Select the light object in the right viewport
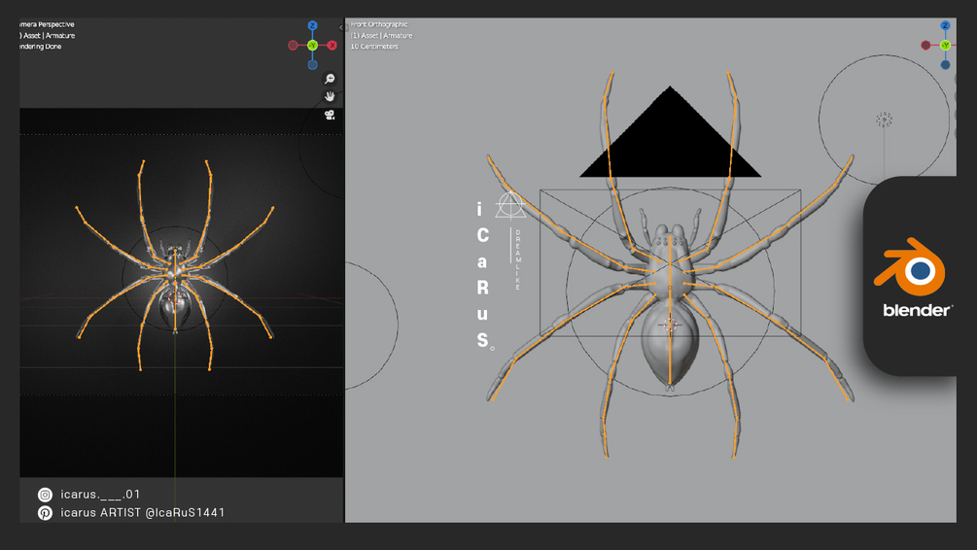The width and height of the screenshot is (977, 550). 884,119
